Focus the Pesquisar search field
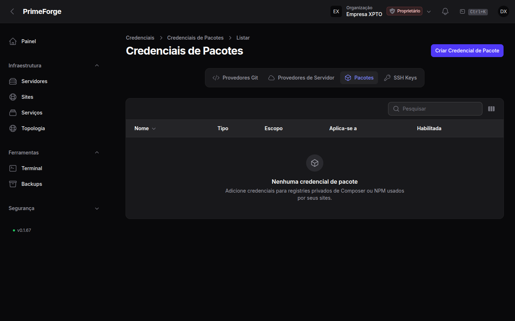This screenshot has height=321, width=515. click(435, 109)
